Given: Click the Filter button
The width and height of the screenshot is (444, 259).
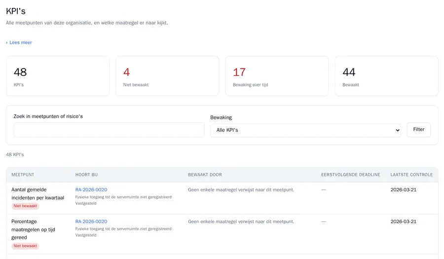Looking at the screenshot, I should (x=418, y=130).
